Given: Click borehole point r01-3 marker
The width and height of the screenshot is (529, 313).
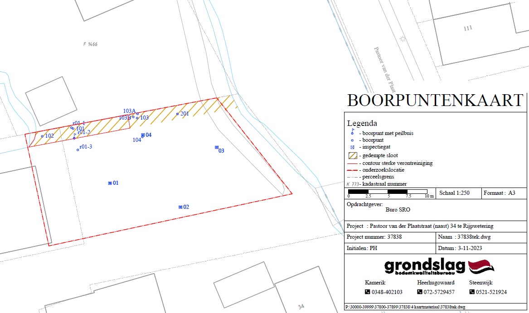Looking at the screenshot, I should [x=78, y=149].
